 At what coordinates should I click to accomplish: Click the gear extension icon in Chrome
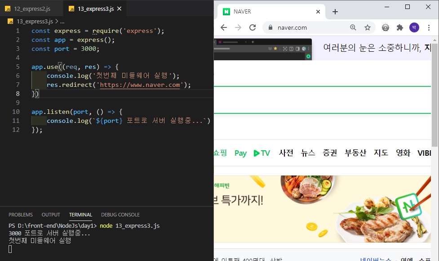pyautogui.click(x=386, y=27)
